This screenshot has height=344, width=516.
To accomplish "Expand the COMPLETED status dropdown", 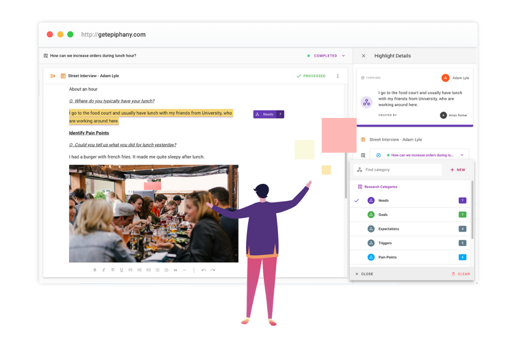I will click(x=343, y=56).
